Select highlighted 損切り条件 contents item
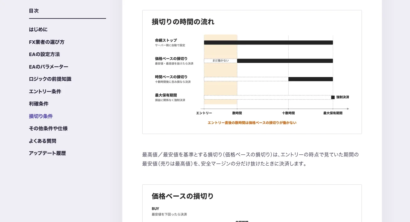The image size is (410, 222). (41, 116)
